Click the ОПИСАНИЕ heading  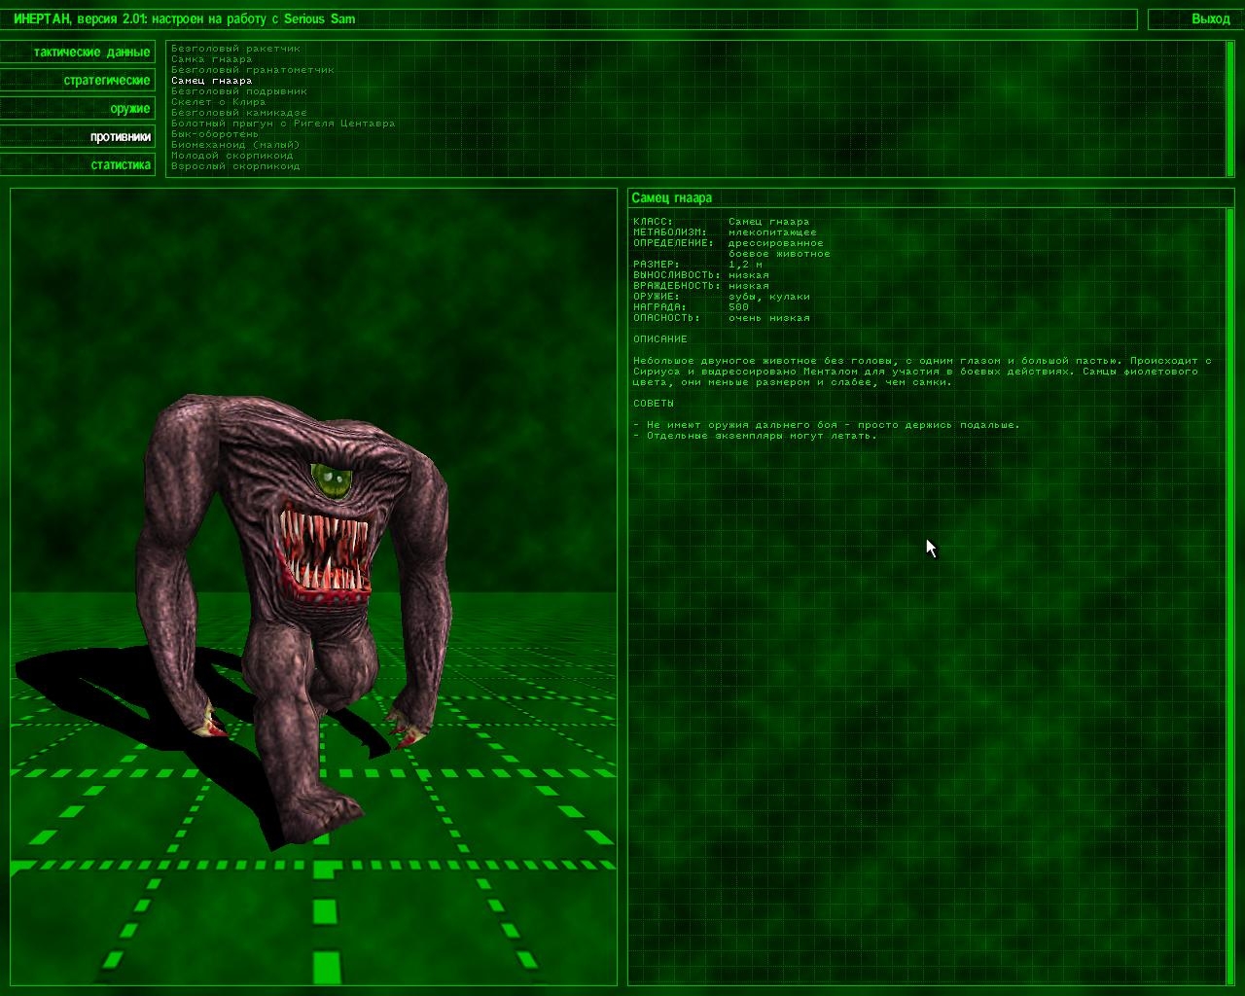coord(659,338)
